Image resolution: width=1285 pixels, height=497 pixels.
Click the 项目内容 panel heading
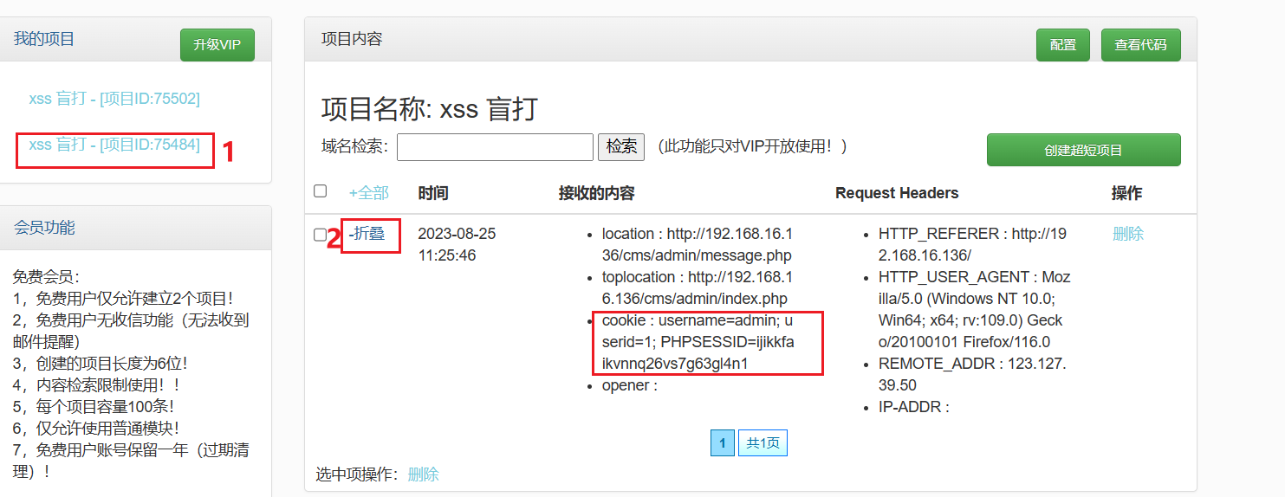[352, 39]
